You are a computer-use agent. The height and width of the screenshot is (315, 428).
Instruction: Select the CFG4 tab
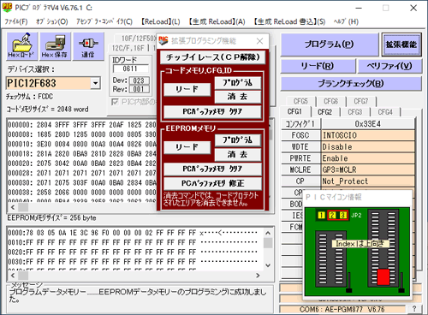385,112
